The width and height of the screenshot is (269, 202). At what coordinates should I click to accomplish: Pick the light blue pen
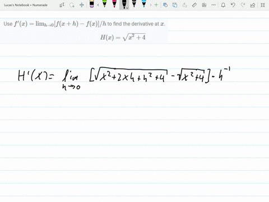(144, 4)
